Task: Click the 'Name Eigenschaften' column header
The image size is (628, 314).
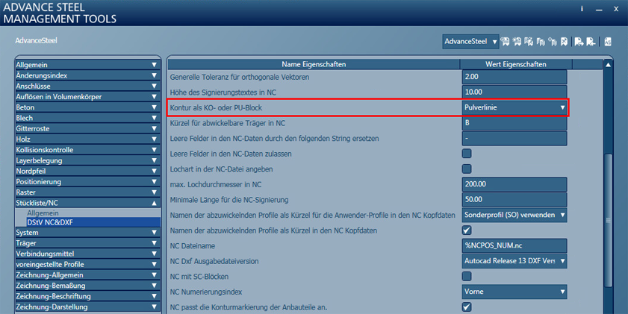Action: tap(314, 64)
